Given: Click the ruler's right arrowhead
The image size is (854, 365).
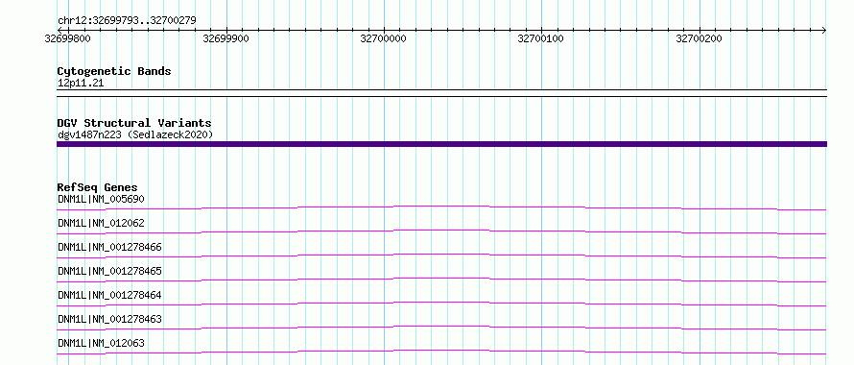Looking at the screenshot, I should pyautogui.click(x=824, y=30).
